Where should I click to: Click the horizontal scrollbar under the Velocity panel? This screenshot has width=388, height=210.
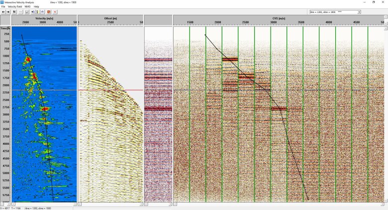[44, 204]
